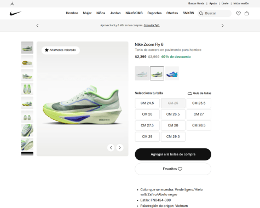Click the main product shoe image
260x208 pixels.
point(83,99)
